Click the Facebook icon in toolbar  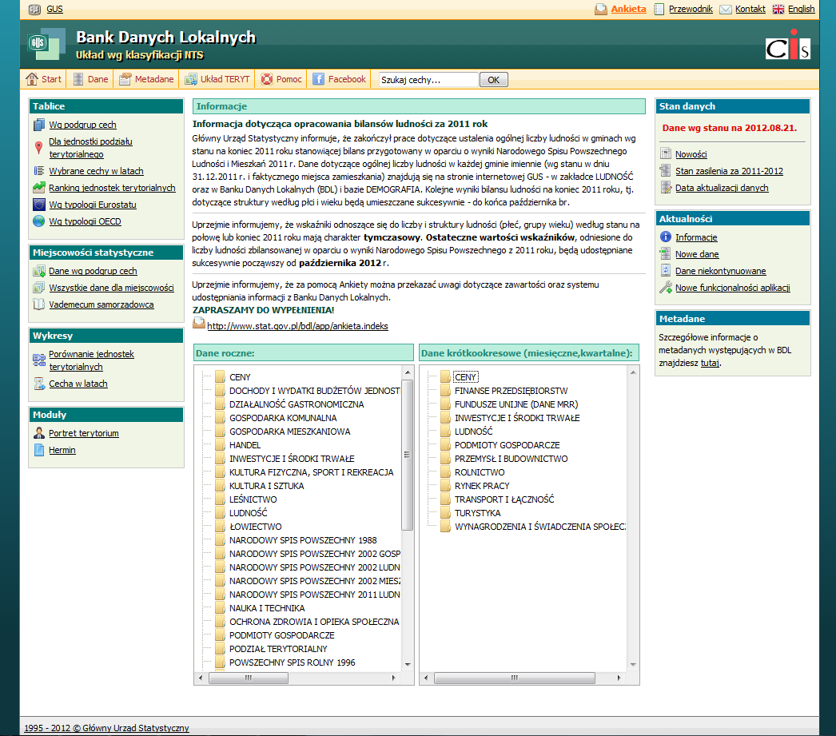318,79
